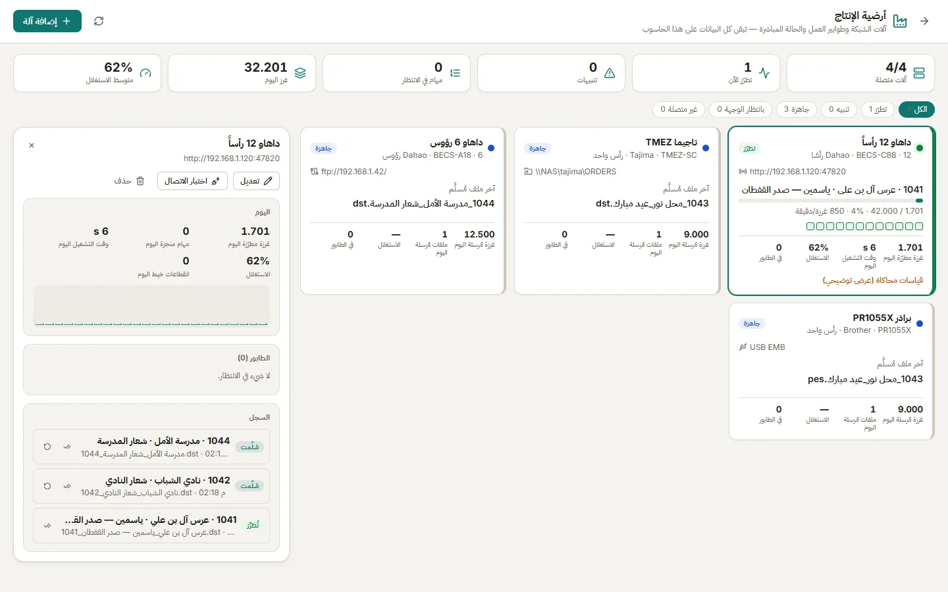Select the بانتظار الوجوج 0 filter tab
Image resolution: width=948 pixels, height=592 pixels.
point(741,109)
